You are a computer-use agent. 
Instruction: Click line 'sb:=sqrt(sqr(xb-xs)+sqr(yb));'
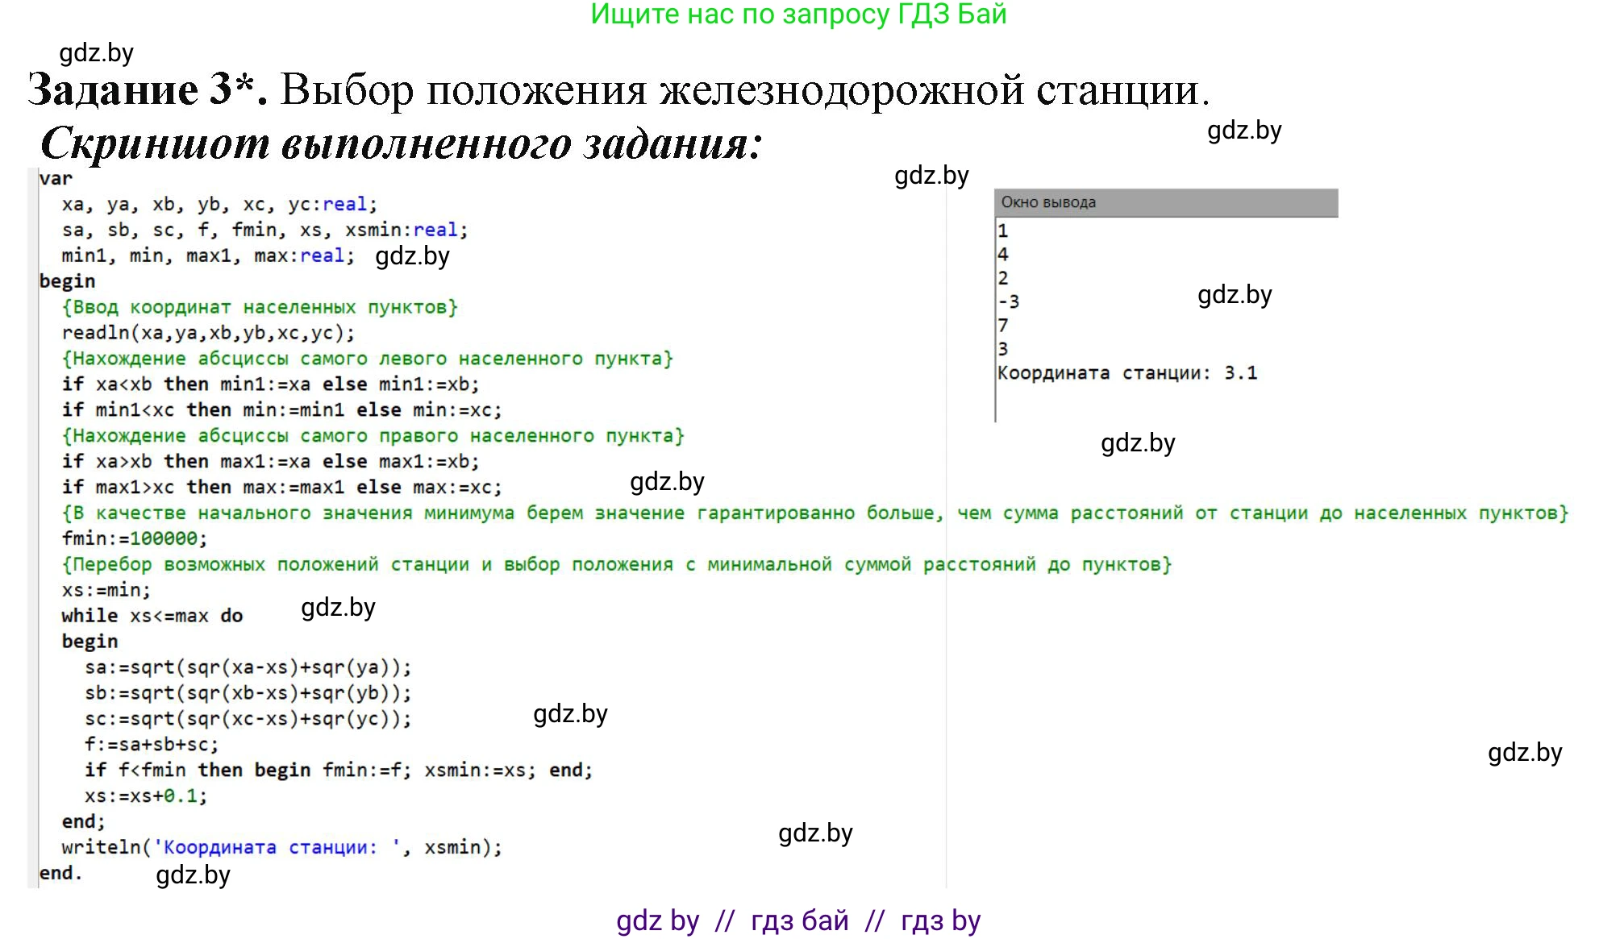(x=248, y=693)
